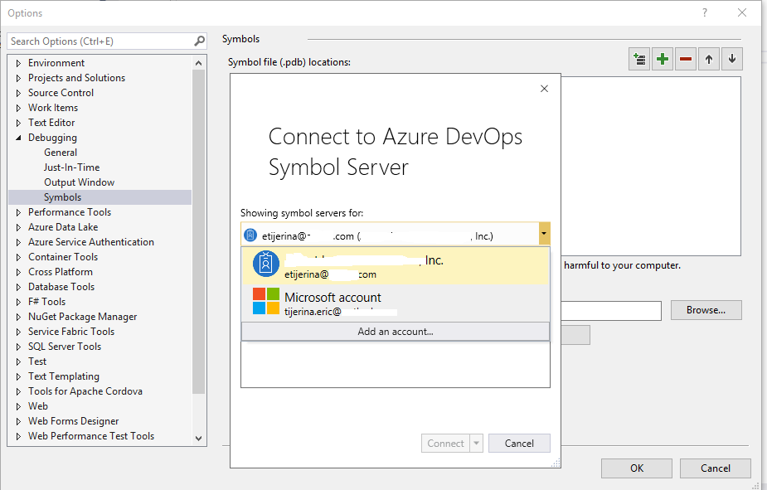
Task: Collapse the Debugging node
Action: click(x=18, y=138)
